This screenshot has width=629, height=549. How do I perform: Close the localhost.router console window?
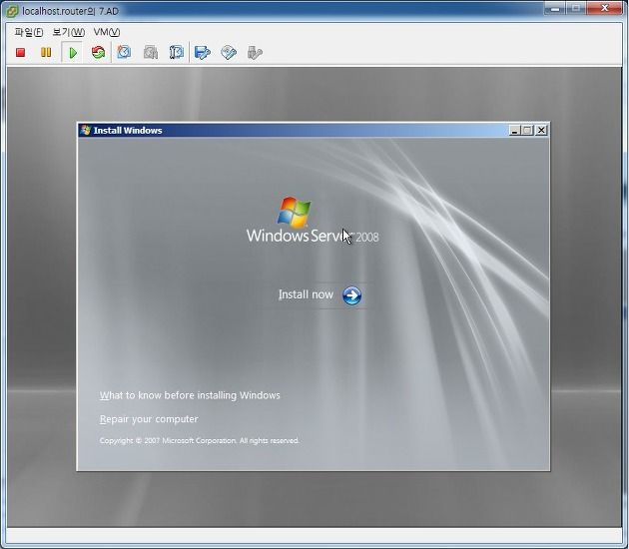605,8
